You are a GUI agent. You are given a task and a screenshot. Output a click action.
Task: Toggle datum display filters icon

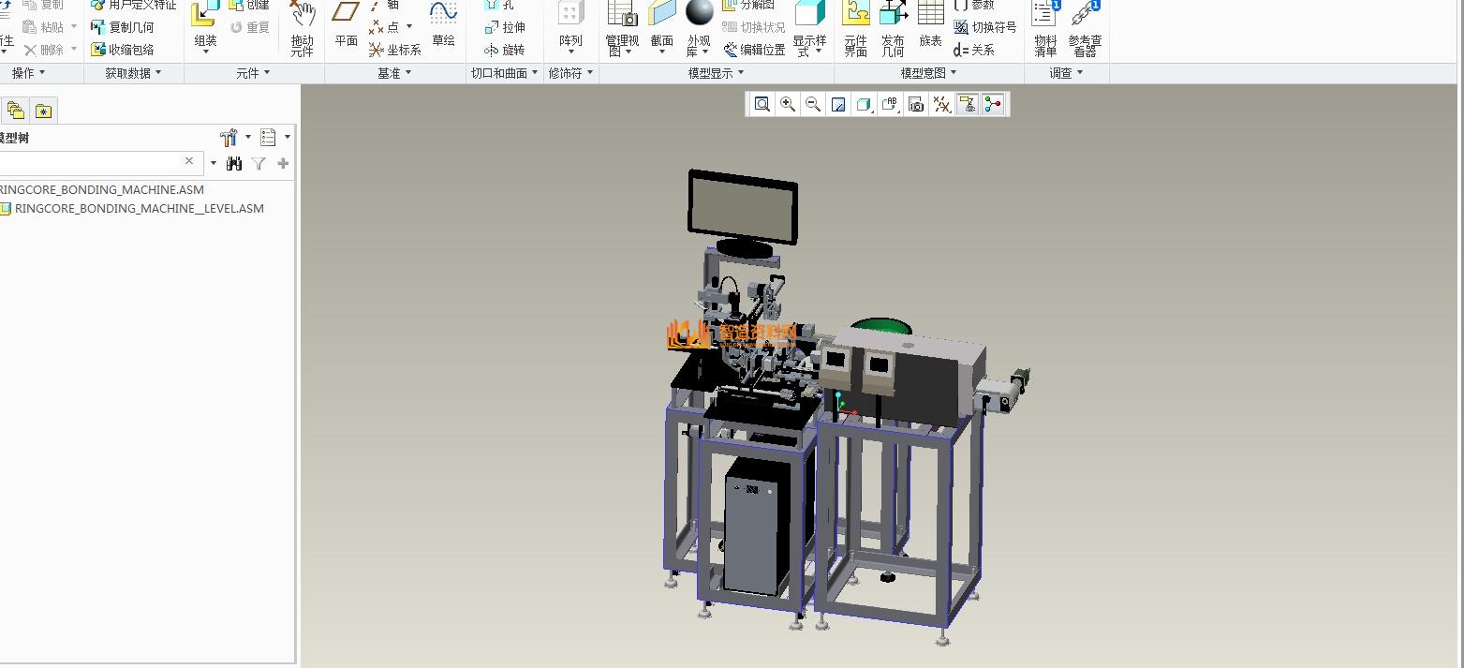941,105
